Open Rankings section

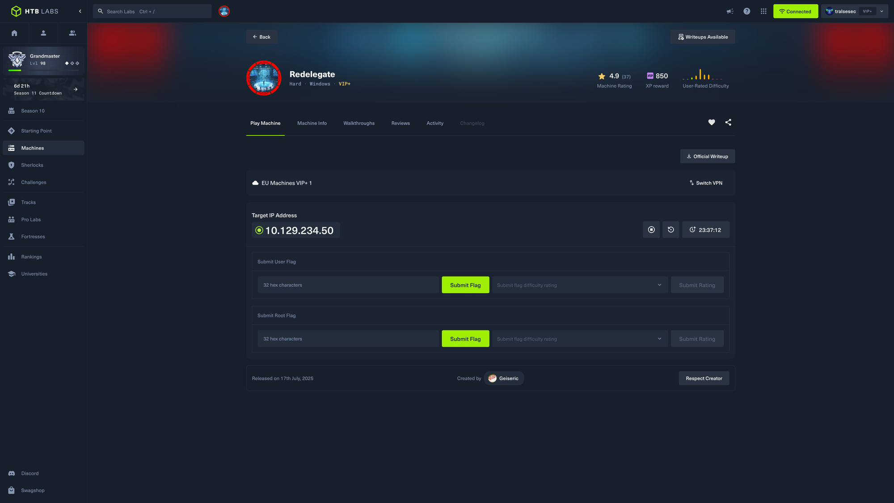point(43,257)
